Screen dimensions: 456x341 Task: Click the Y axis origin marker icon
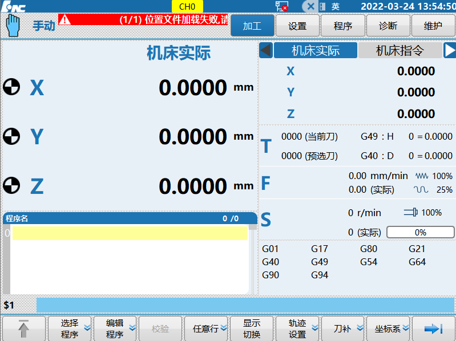(11, 136)
